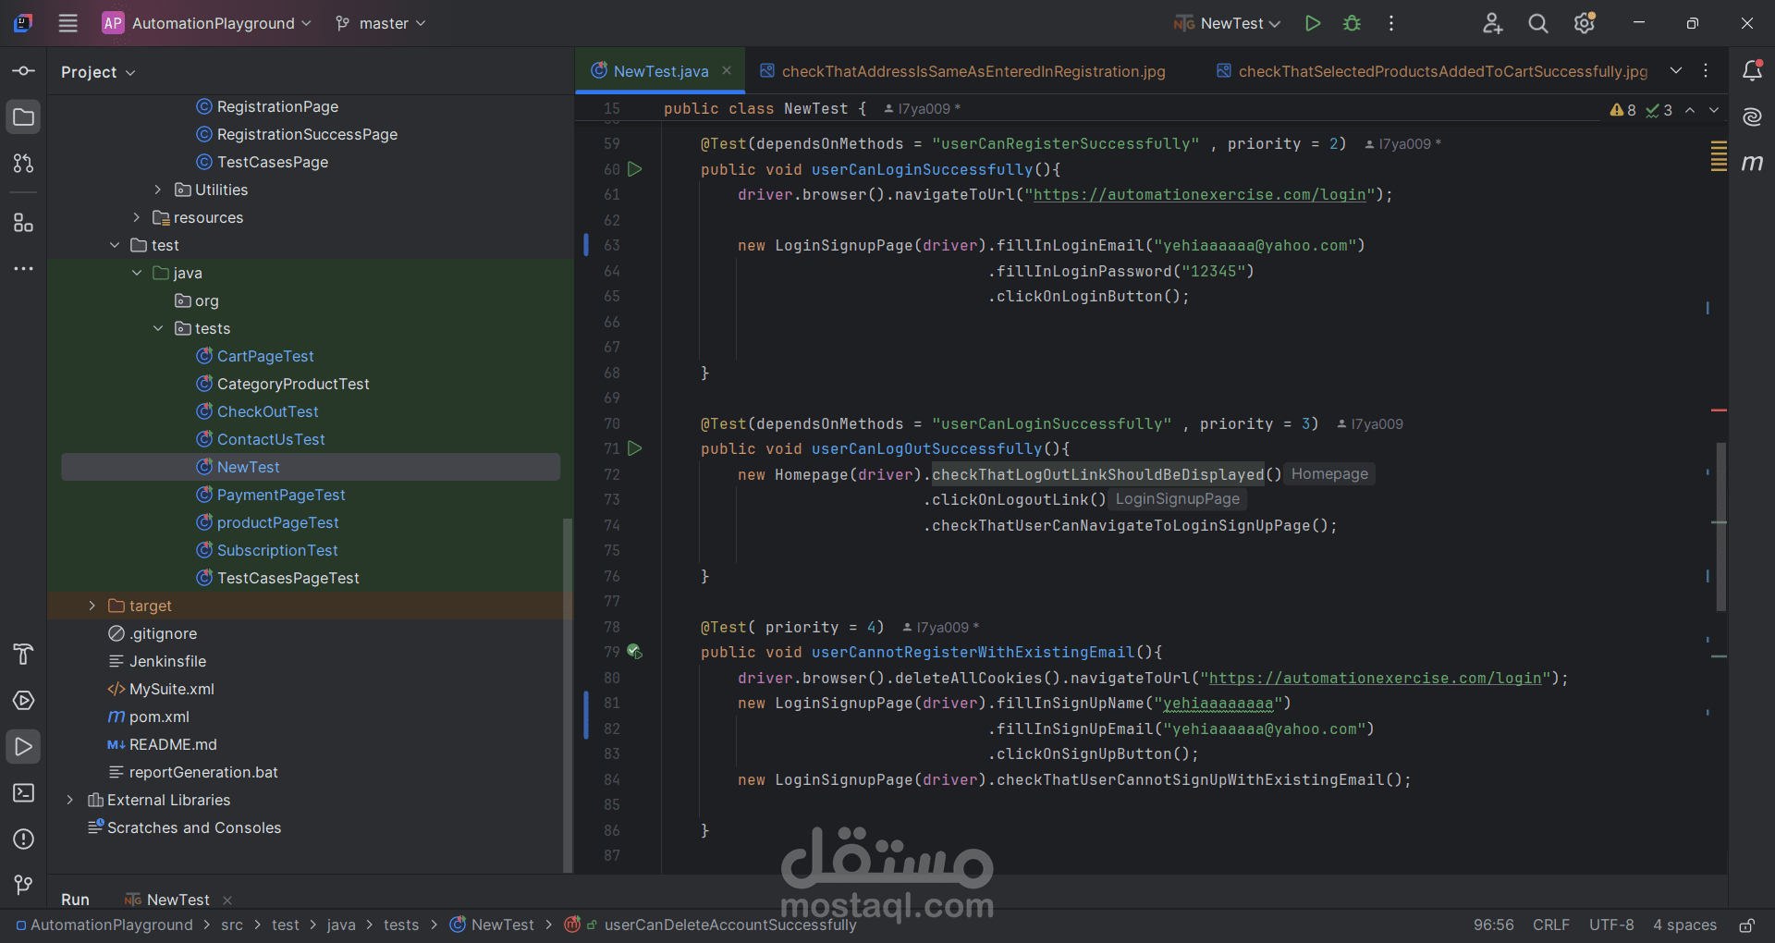Open Jenkinsfile in project tree

click(167, 661)
